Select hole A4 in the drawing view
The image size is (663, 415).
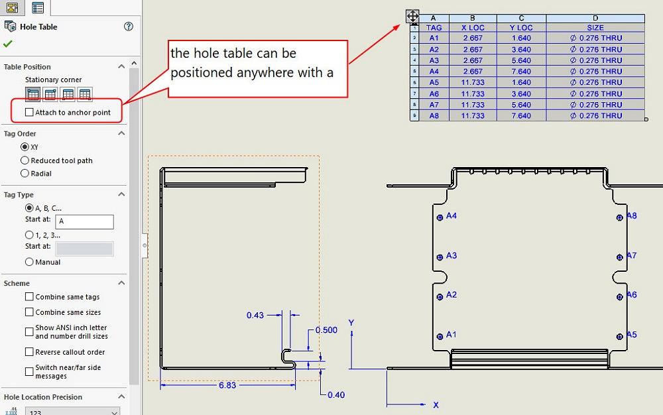tap(440, 217)
